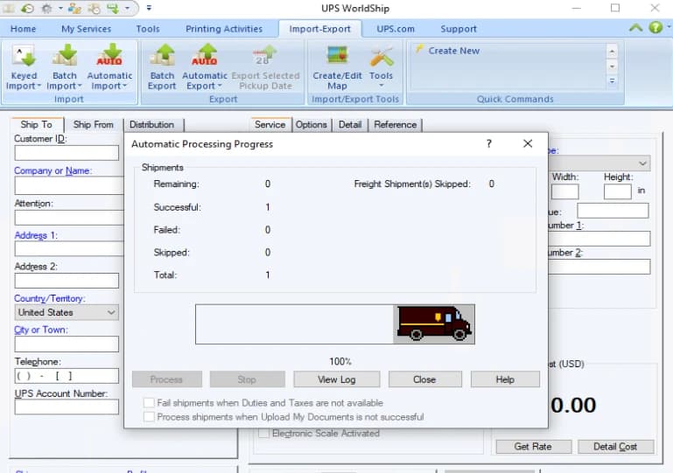This screenshot has width=673, height=473.
Task: Switch to the Ship To tab
Action: [37, 124]
